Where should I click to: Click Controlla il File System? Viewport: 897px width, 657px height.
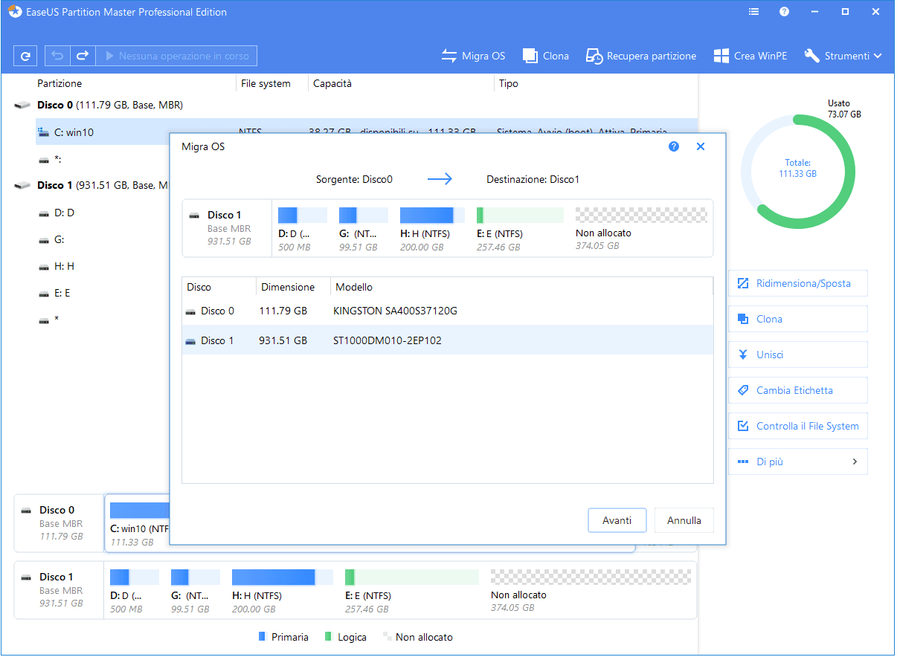click(x=797, y=426)
